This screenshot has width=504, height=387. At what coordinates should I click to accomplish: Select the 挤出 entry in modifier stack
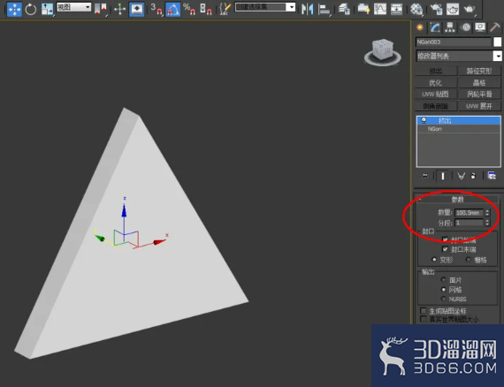point(459,120)
